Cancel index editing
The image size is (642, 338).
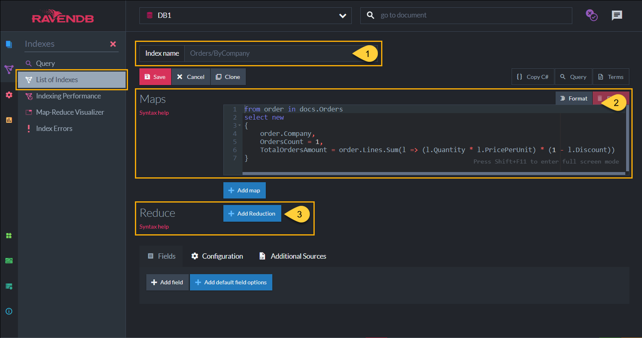point(191,77)
